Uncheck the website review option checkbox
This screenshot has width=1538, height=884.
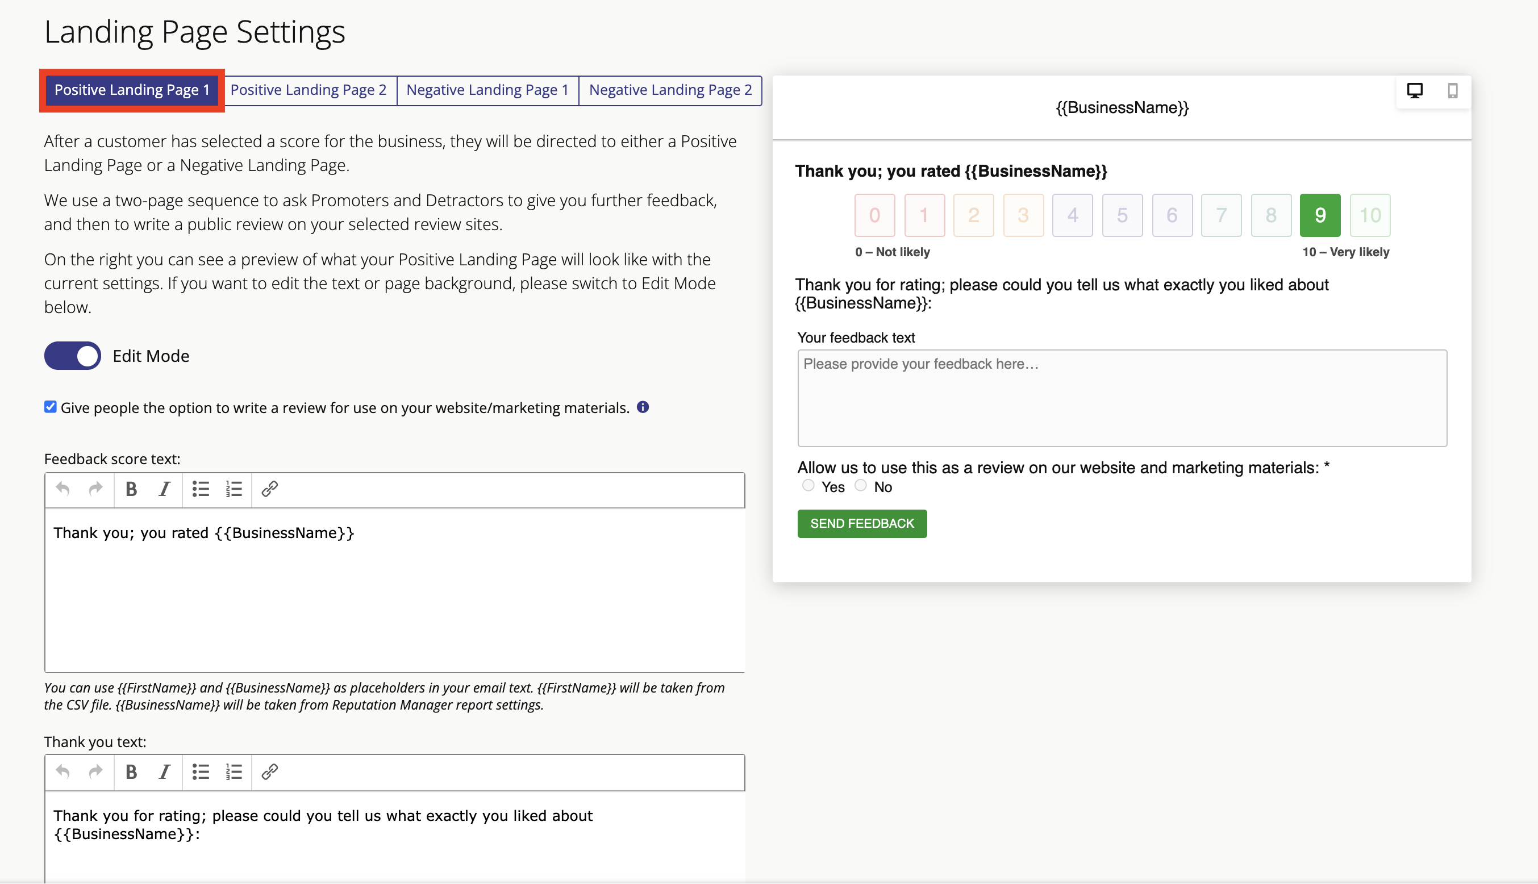(51, 407)
